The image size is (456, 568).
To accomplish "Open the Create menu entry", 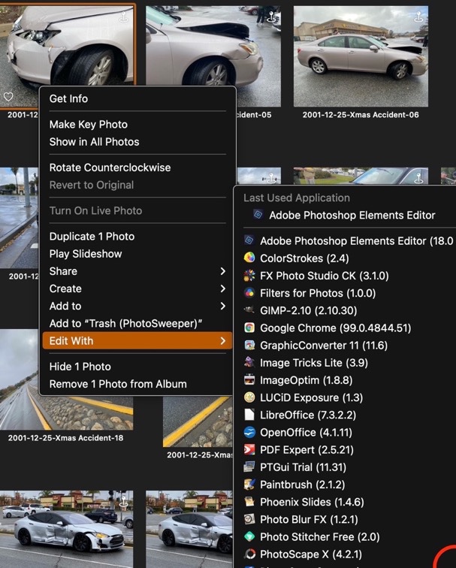I will point(137,289).
